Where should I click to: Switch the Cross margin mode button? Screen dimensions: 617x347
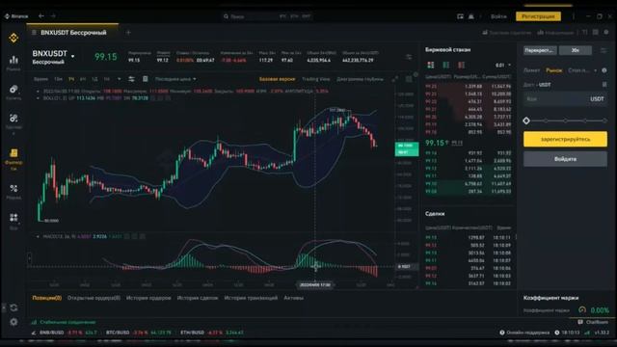coord(540,50)
